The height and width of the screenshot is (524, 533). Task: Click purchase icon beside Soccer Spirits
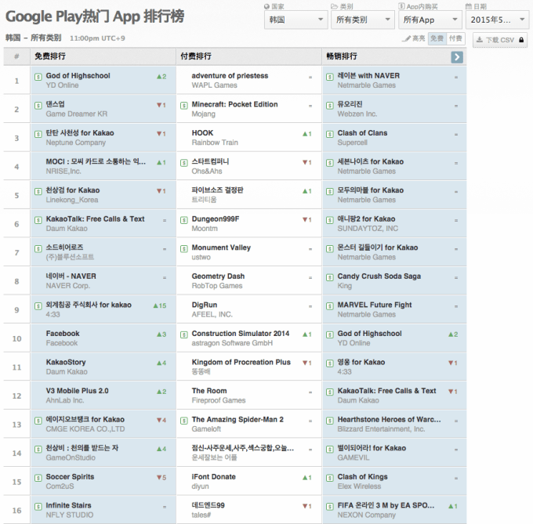click(38, 478)
